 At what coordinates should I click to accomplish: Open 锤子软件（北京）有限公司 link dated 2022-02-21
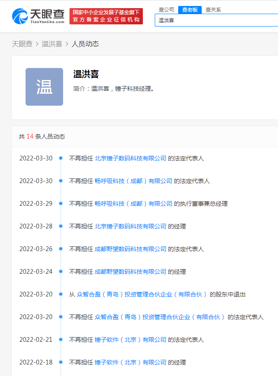tap(130, 340)
